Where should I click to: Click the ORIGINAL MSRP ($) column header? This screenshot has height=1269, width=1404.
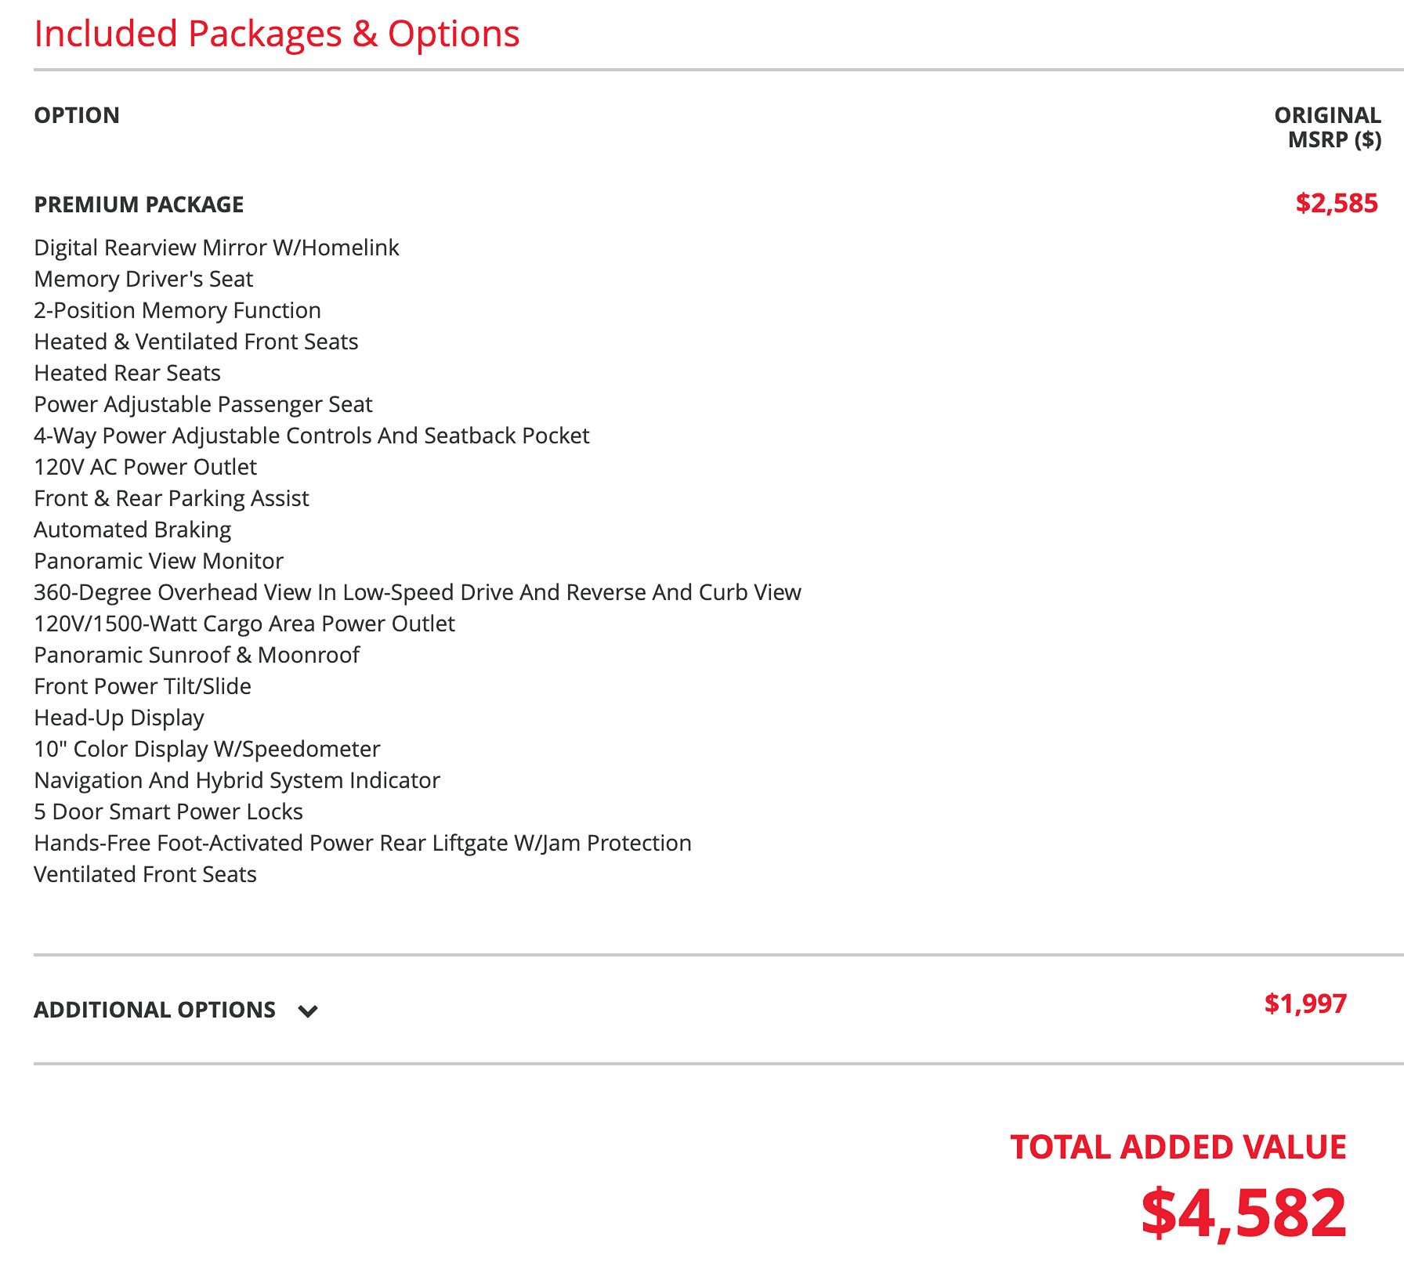[x=1327, y=127]
